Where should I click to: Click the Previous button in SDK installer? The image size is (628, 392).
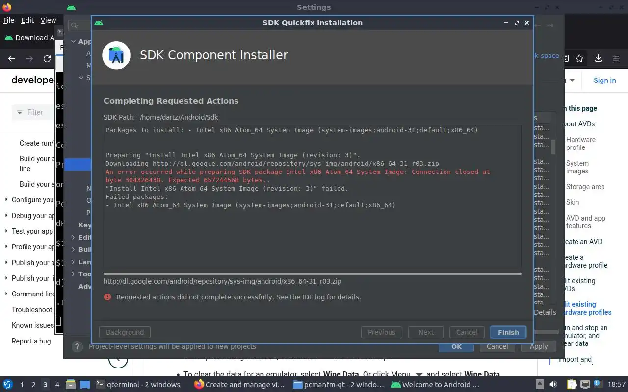(382, 332)
